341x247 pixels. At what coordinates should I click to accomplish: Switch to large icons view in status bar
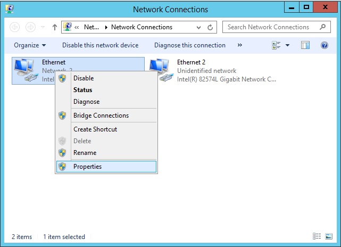click(329, 236)
